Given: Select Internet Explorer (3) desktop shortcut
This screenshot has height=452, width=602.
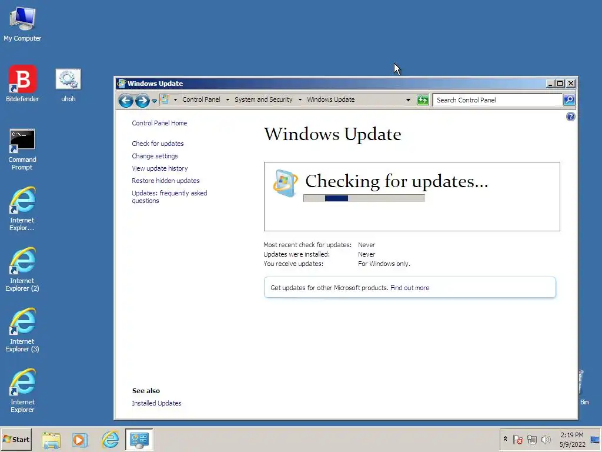Looking at the screenshot, I should (x=22, y=330).
